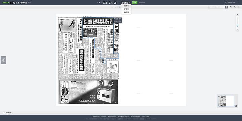Select the 624億원 公共事業 headline article
242x121 pixels.
pos(98,22)
